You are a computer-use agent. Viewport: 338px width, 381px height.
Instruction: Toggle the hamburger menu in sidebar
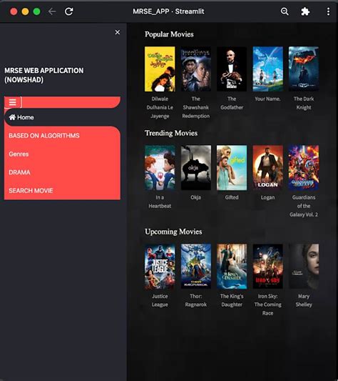click(x=13, y=102)
